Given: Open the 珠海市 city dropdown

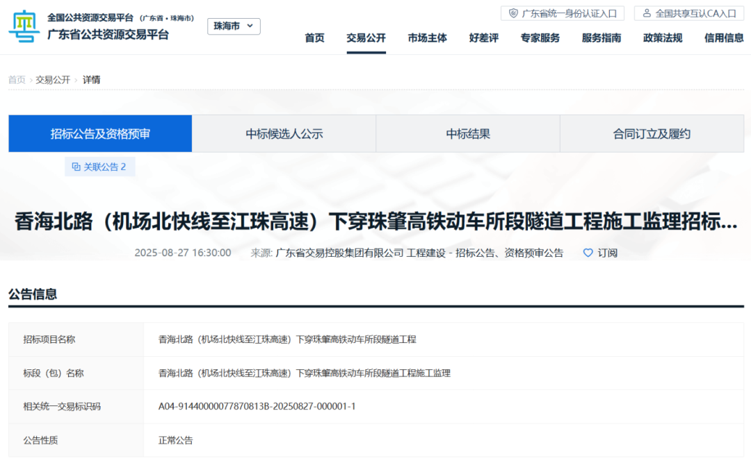Looking at the screenshot, I should tap(234, 26).
